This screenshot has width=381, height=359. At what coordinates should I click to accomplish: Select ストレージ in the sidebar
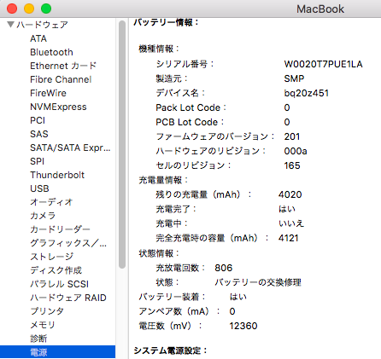(x=51, y=257)
